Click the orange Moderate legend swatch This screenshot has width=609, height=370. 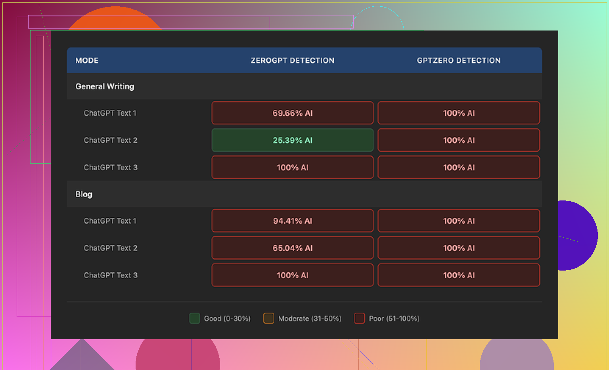268,319
